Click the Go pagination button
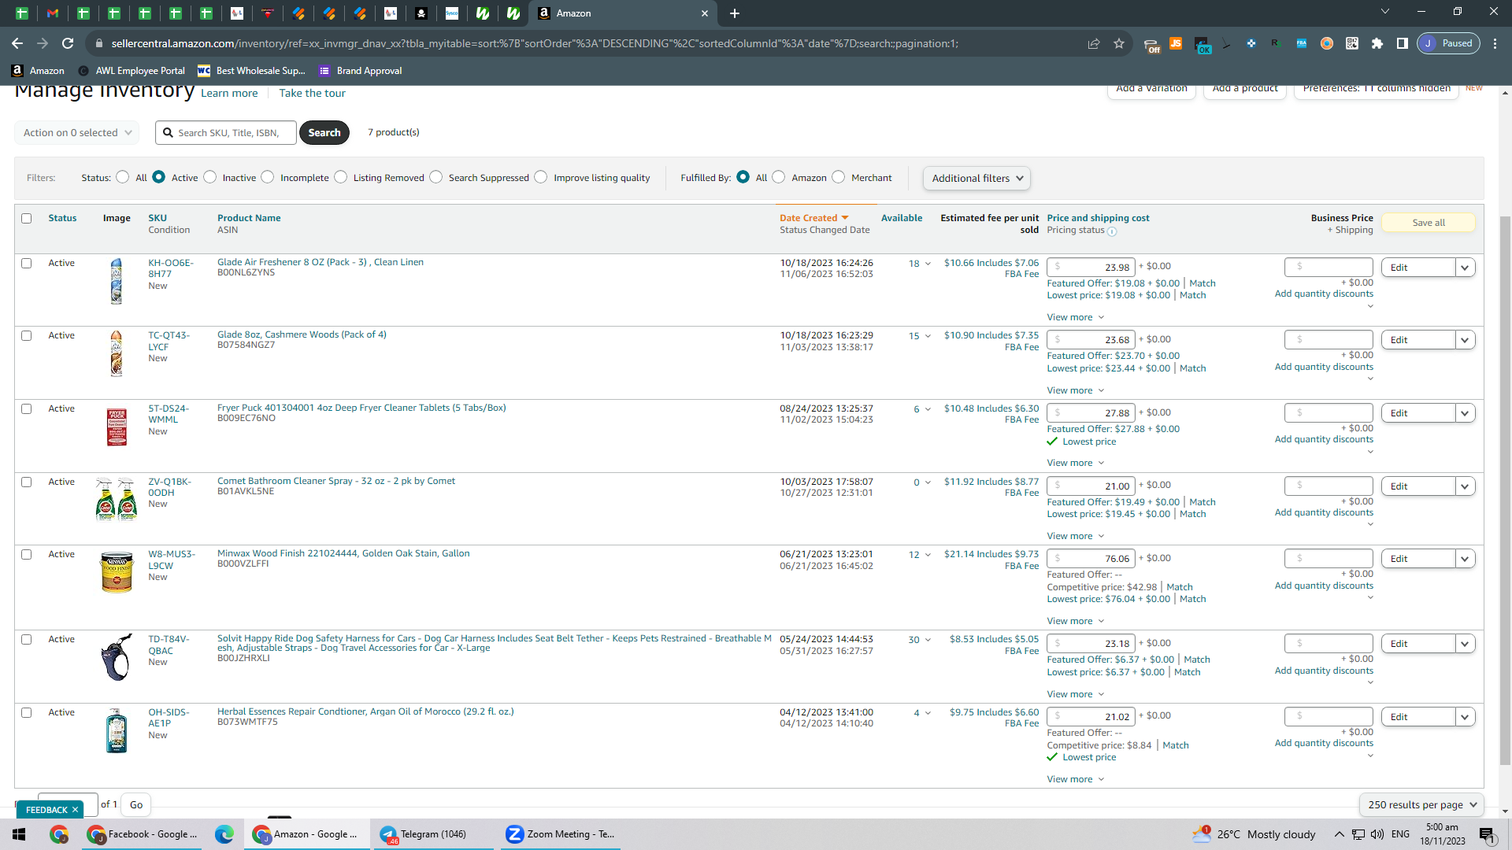Screen dimensions: 1512x850 [x=136, y=804]
